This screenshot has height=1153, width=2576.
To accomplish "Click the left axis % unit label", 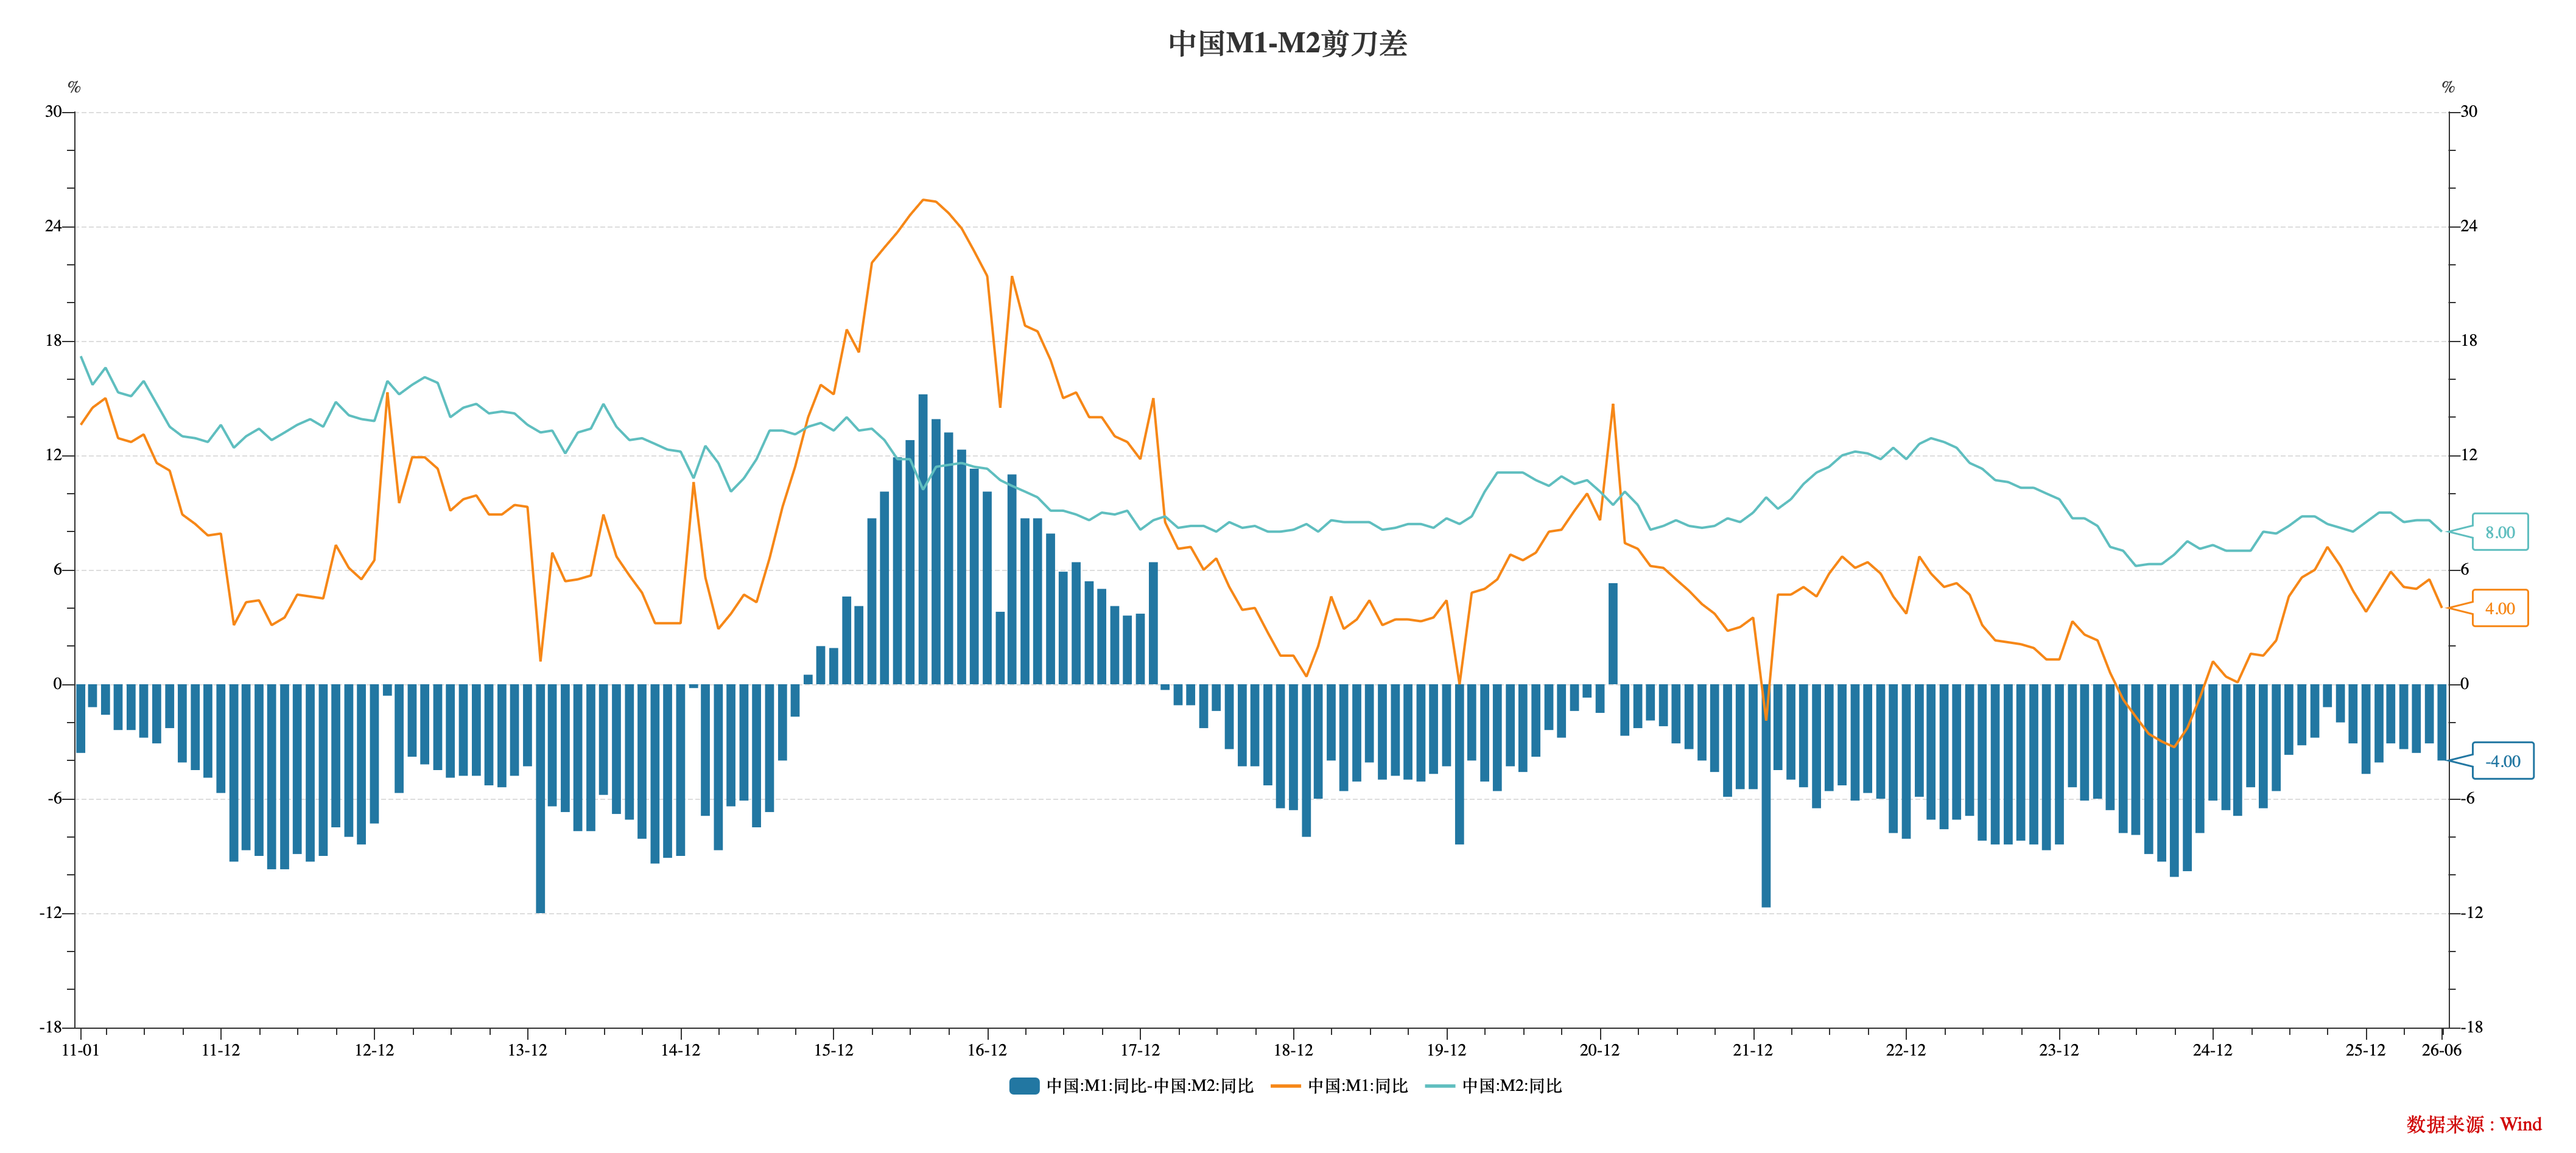I will (x=74, y=88).
